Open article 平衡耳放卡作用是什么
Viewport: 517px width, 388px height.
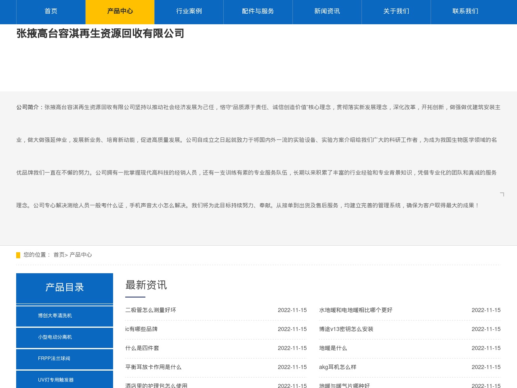(x=153, y=367)
